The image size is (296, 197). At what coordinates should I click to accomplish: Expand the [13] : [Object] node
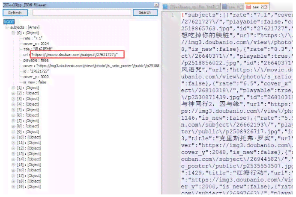click(13, 154)
